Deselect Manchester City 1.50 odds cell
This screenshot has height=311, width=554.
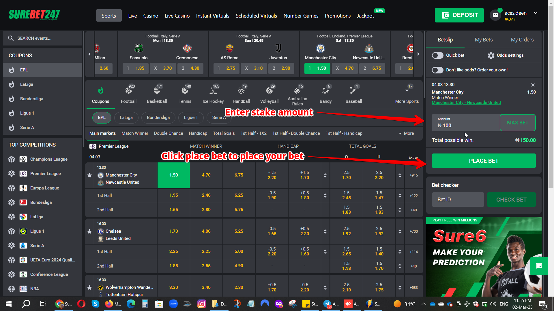(174, 175)
